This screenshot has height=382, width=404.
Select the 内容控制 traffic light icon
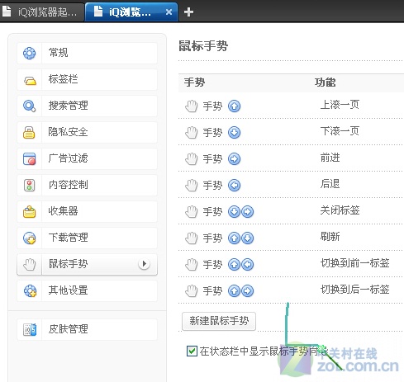(x=29, y=185)
